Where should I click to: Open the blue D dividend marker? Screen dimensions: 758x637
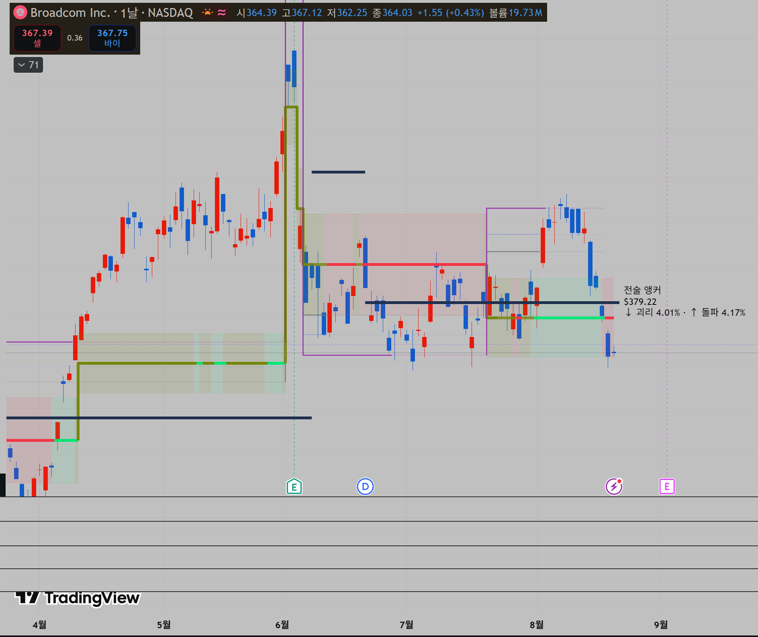[x=365, y=487]
